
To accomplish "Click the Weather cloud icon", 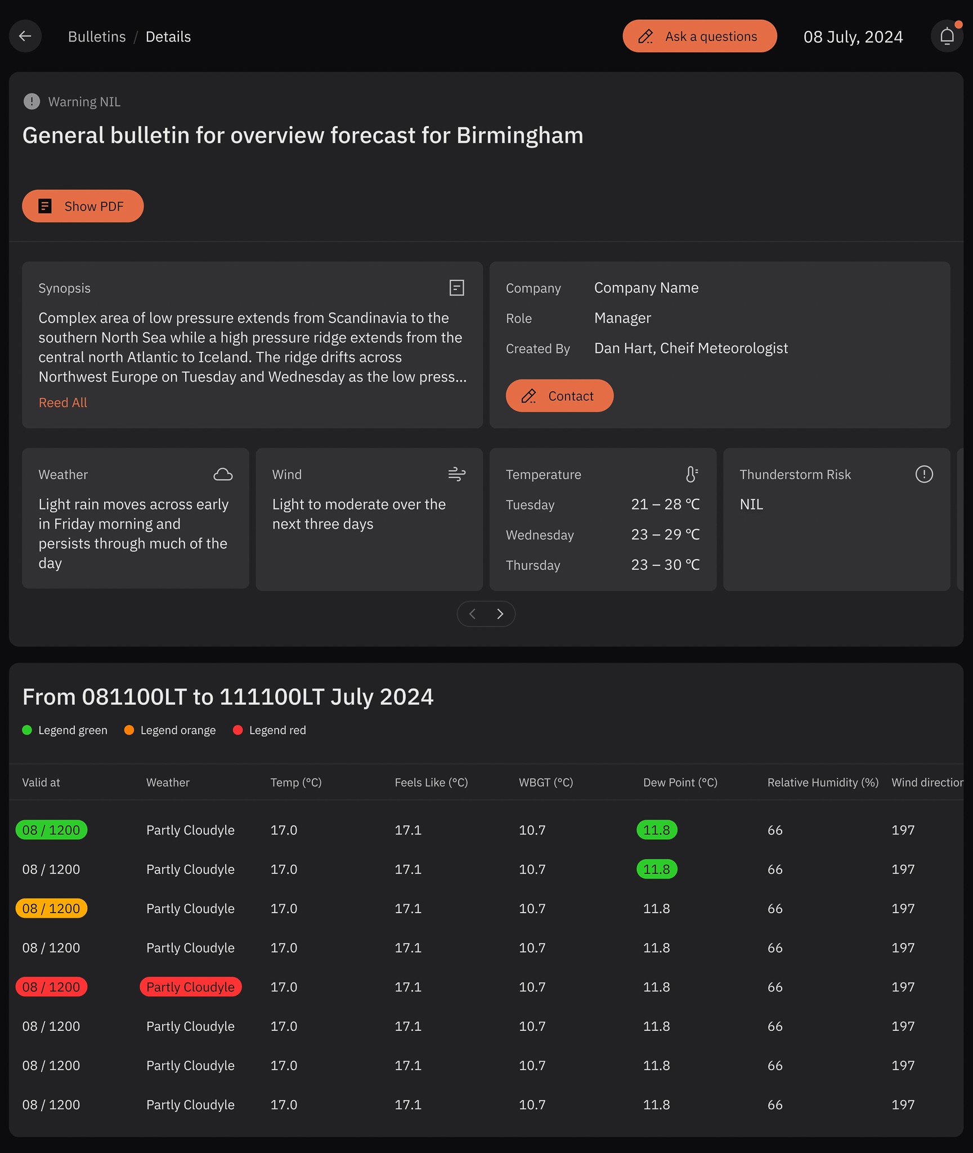I will tap(223, 475).
